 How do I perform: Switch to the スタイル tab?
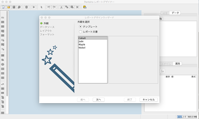pyautogui.click(x=166, y=64)
